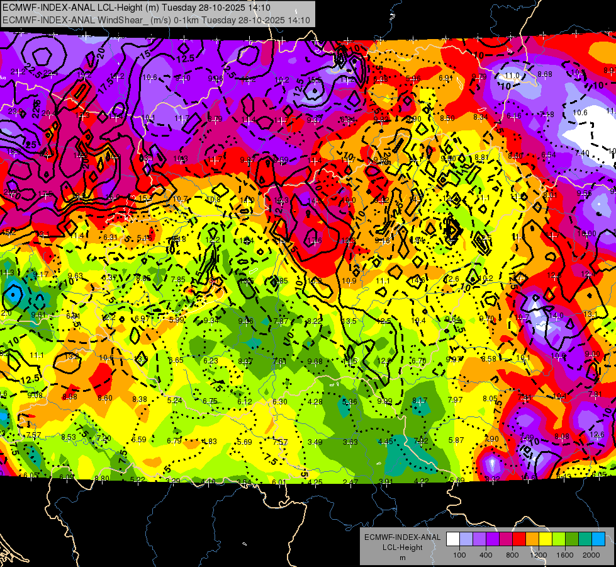The width and height of the screenshot is (616, 567).
Task: Click the data point labeled 14.0
Action: tap(557, 316)
